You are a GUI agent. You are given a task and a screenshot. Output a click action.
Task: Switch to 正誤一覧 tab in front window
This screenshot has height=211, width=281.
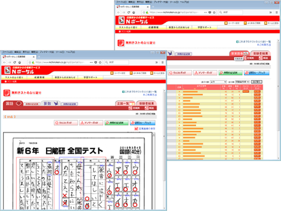(x=125, y=103)
